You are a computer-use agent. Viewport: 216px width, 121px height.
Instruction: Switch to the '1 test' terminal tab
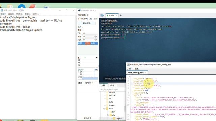click(111, 16)
